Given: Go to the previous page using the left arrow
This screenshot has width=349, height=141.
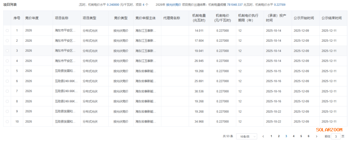Looking at the screenshot, I should (x=263, y=136).
